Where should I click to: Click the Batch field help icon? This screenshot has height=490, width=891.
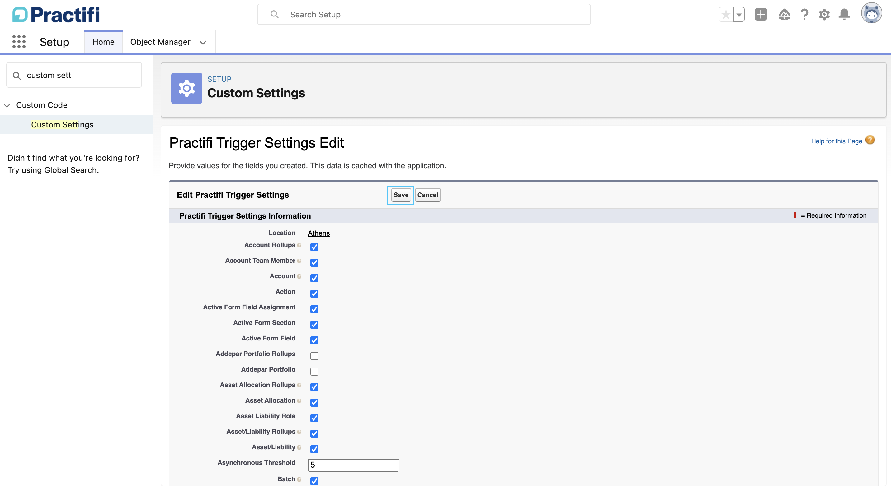click(299, 480)
